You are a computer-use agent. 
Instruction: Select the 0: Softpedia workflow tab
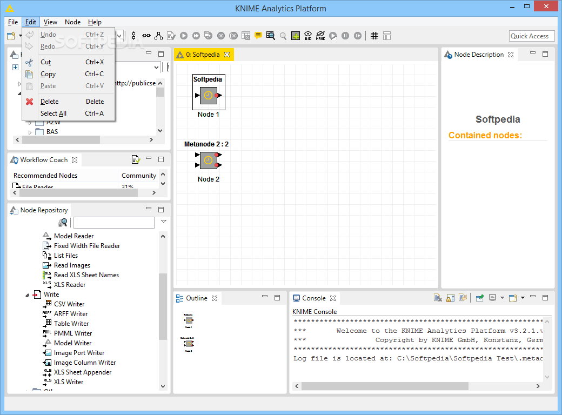point(203,55)
